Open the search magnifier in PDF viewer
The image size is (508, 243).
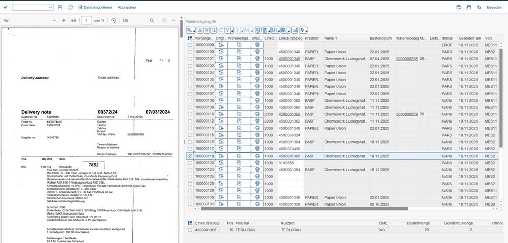click(x=152, y=20)
